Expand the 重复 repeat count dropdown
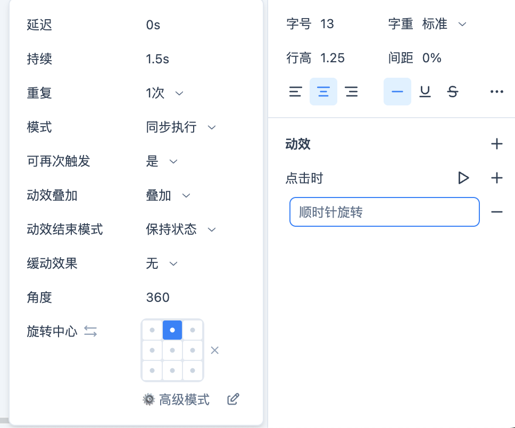Image resolution: width=515 pixels, height=428 pixels. click(x=165, y=93)
